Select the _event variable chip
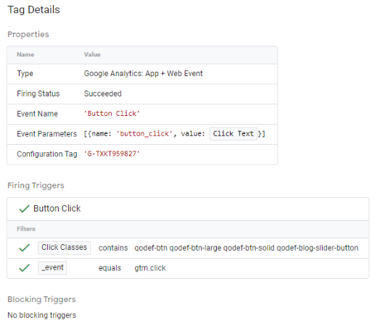Viewport: 380px width, 326px height. [x=52, y=268]
